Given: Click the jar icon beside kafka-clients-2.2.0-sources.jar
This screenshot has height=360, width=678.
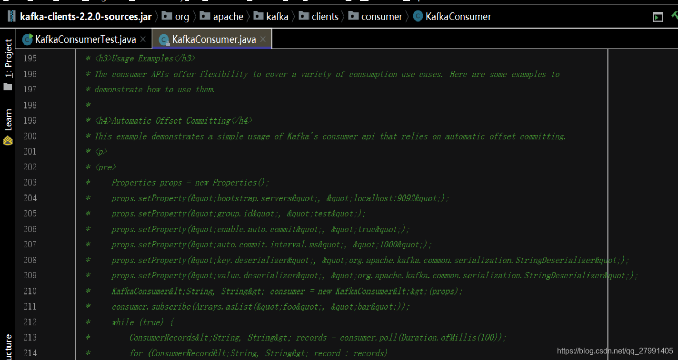Looking at the screenshot, I should pos(11,16).
